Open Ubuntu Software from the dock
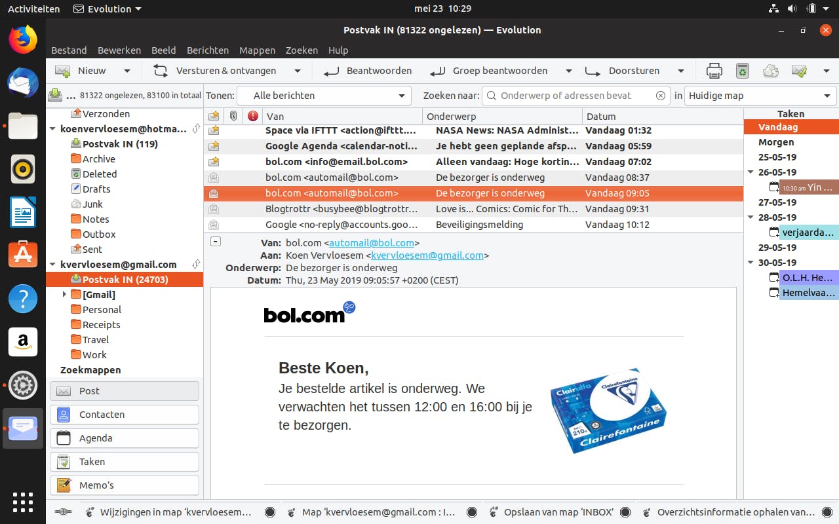Viewport: 839px width, 524px height. pyautogui.click(x=23, y=255)
